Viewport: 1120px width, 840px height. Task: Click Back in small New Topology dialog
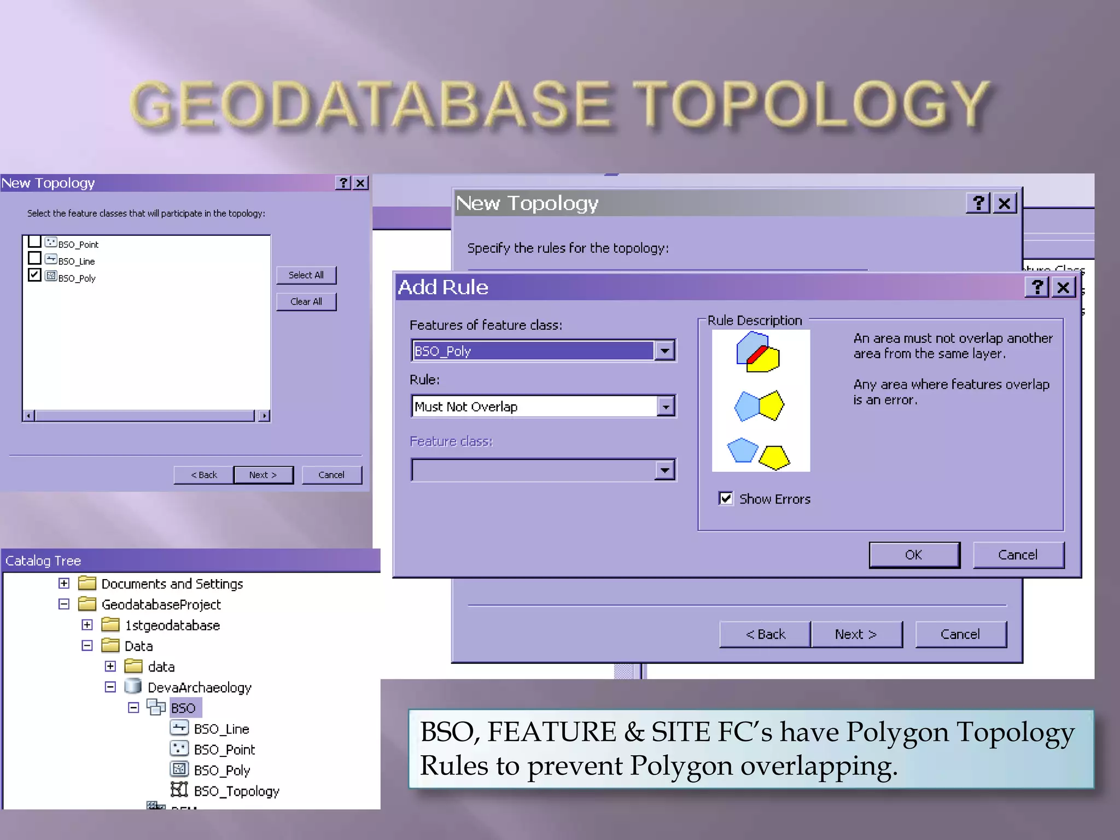(x=204, y=475)
